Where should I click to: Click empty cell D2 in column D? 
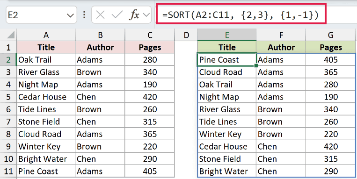pyautogui.click(x=186, y=60)
